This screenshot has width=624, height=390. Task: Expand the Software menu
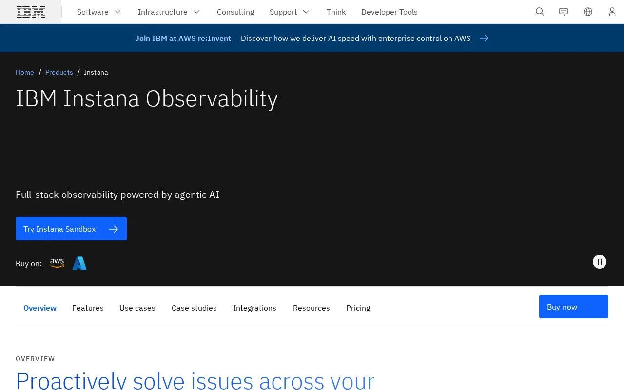[99, 12]
